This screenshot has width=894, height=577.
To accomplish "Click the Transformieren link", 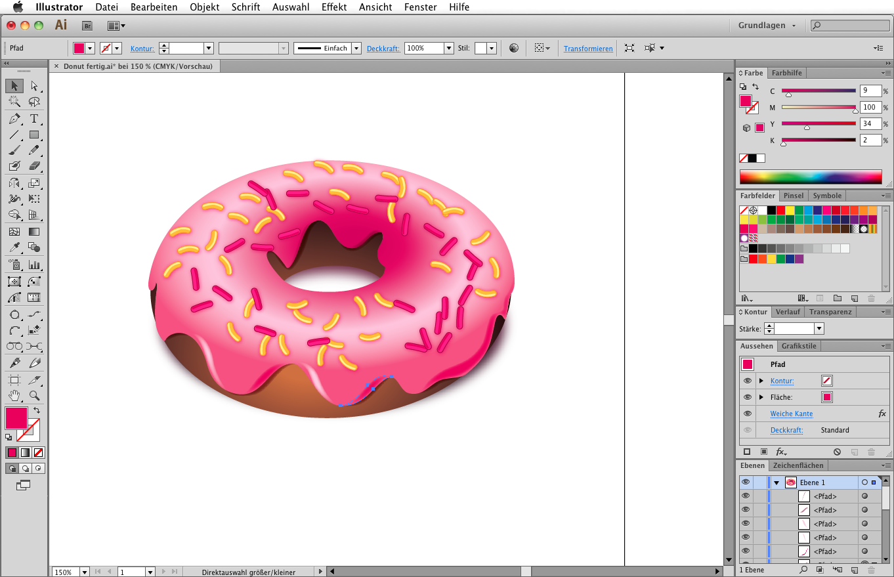I will click(x=588, y=49).
